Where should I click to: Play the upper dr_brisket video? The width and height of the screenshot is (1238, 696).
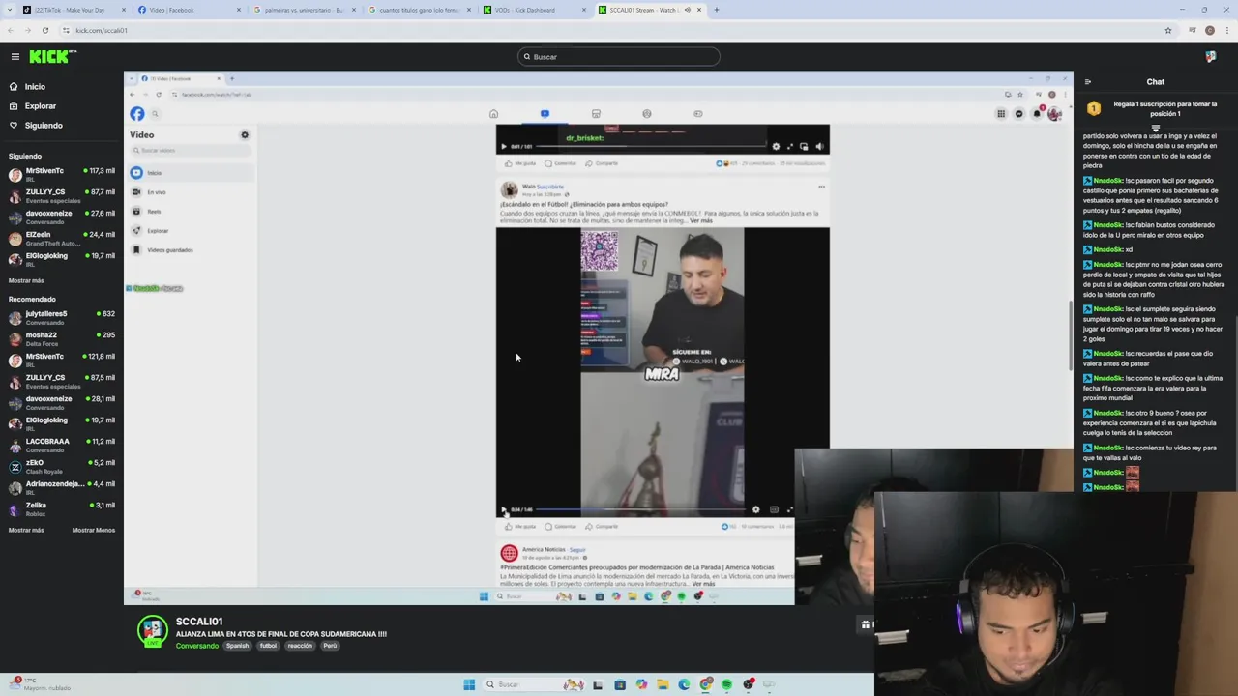click(x=503, y=147)
